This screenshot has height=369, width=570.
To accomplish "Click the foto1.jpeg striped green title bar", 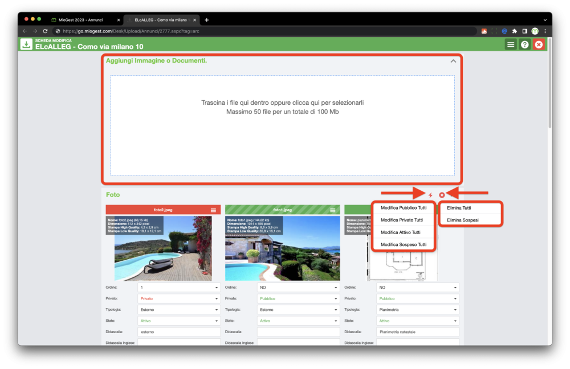I will (283, 210).
